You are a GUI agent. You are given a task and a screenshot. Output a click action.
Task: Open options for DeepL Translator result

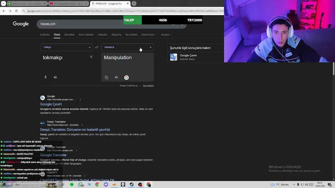tap(82, 125)
